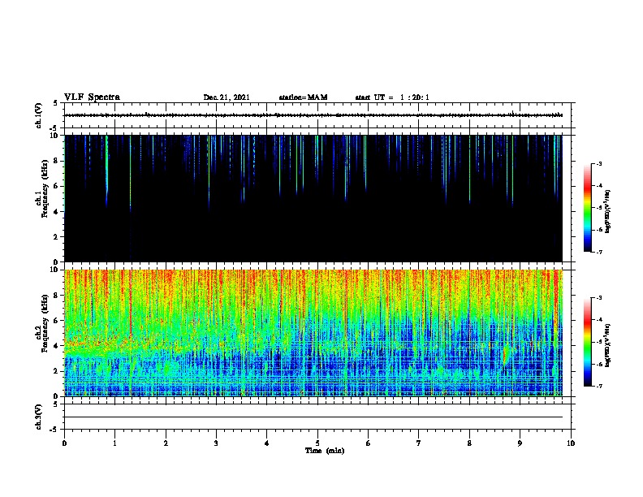Click the colorful ch.2 spectrogram panel
This screenshot has height=497, width=643.
tap(313, 333)
